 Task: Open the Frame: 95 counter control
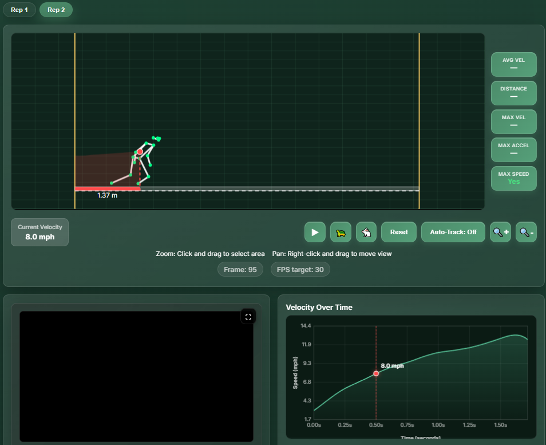click(x=240, y=269)
